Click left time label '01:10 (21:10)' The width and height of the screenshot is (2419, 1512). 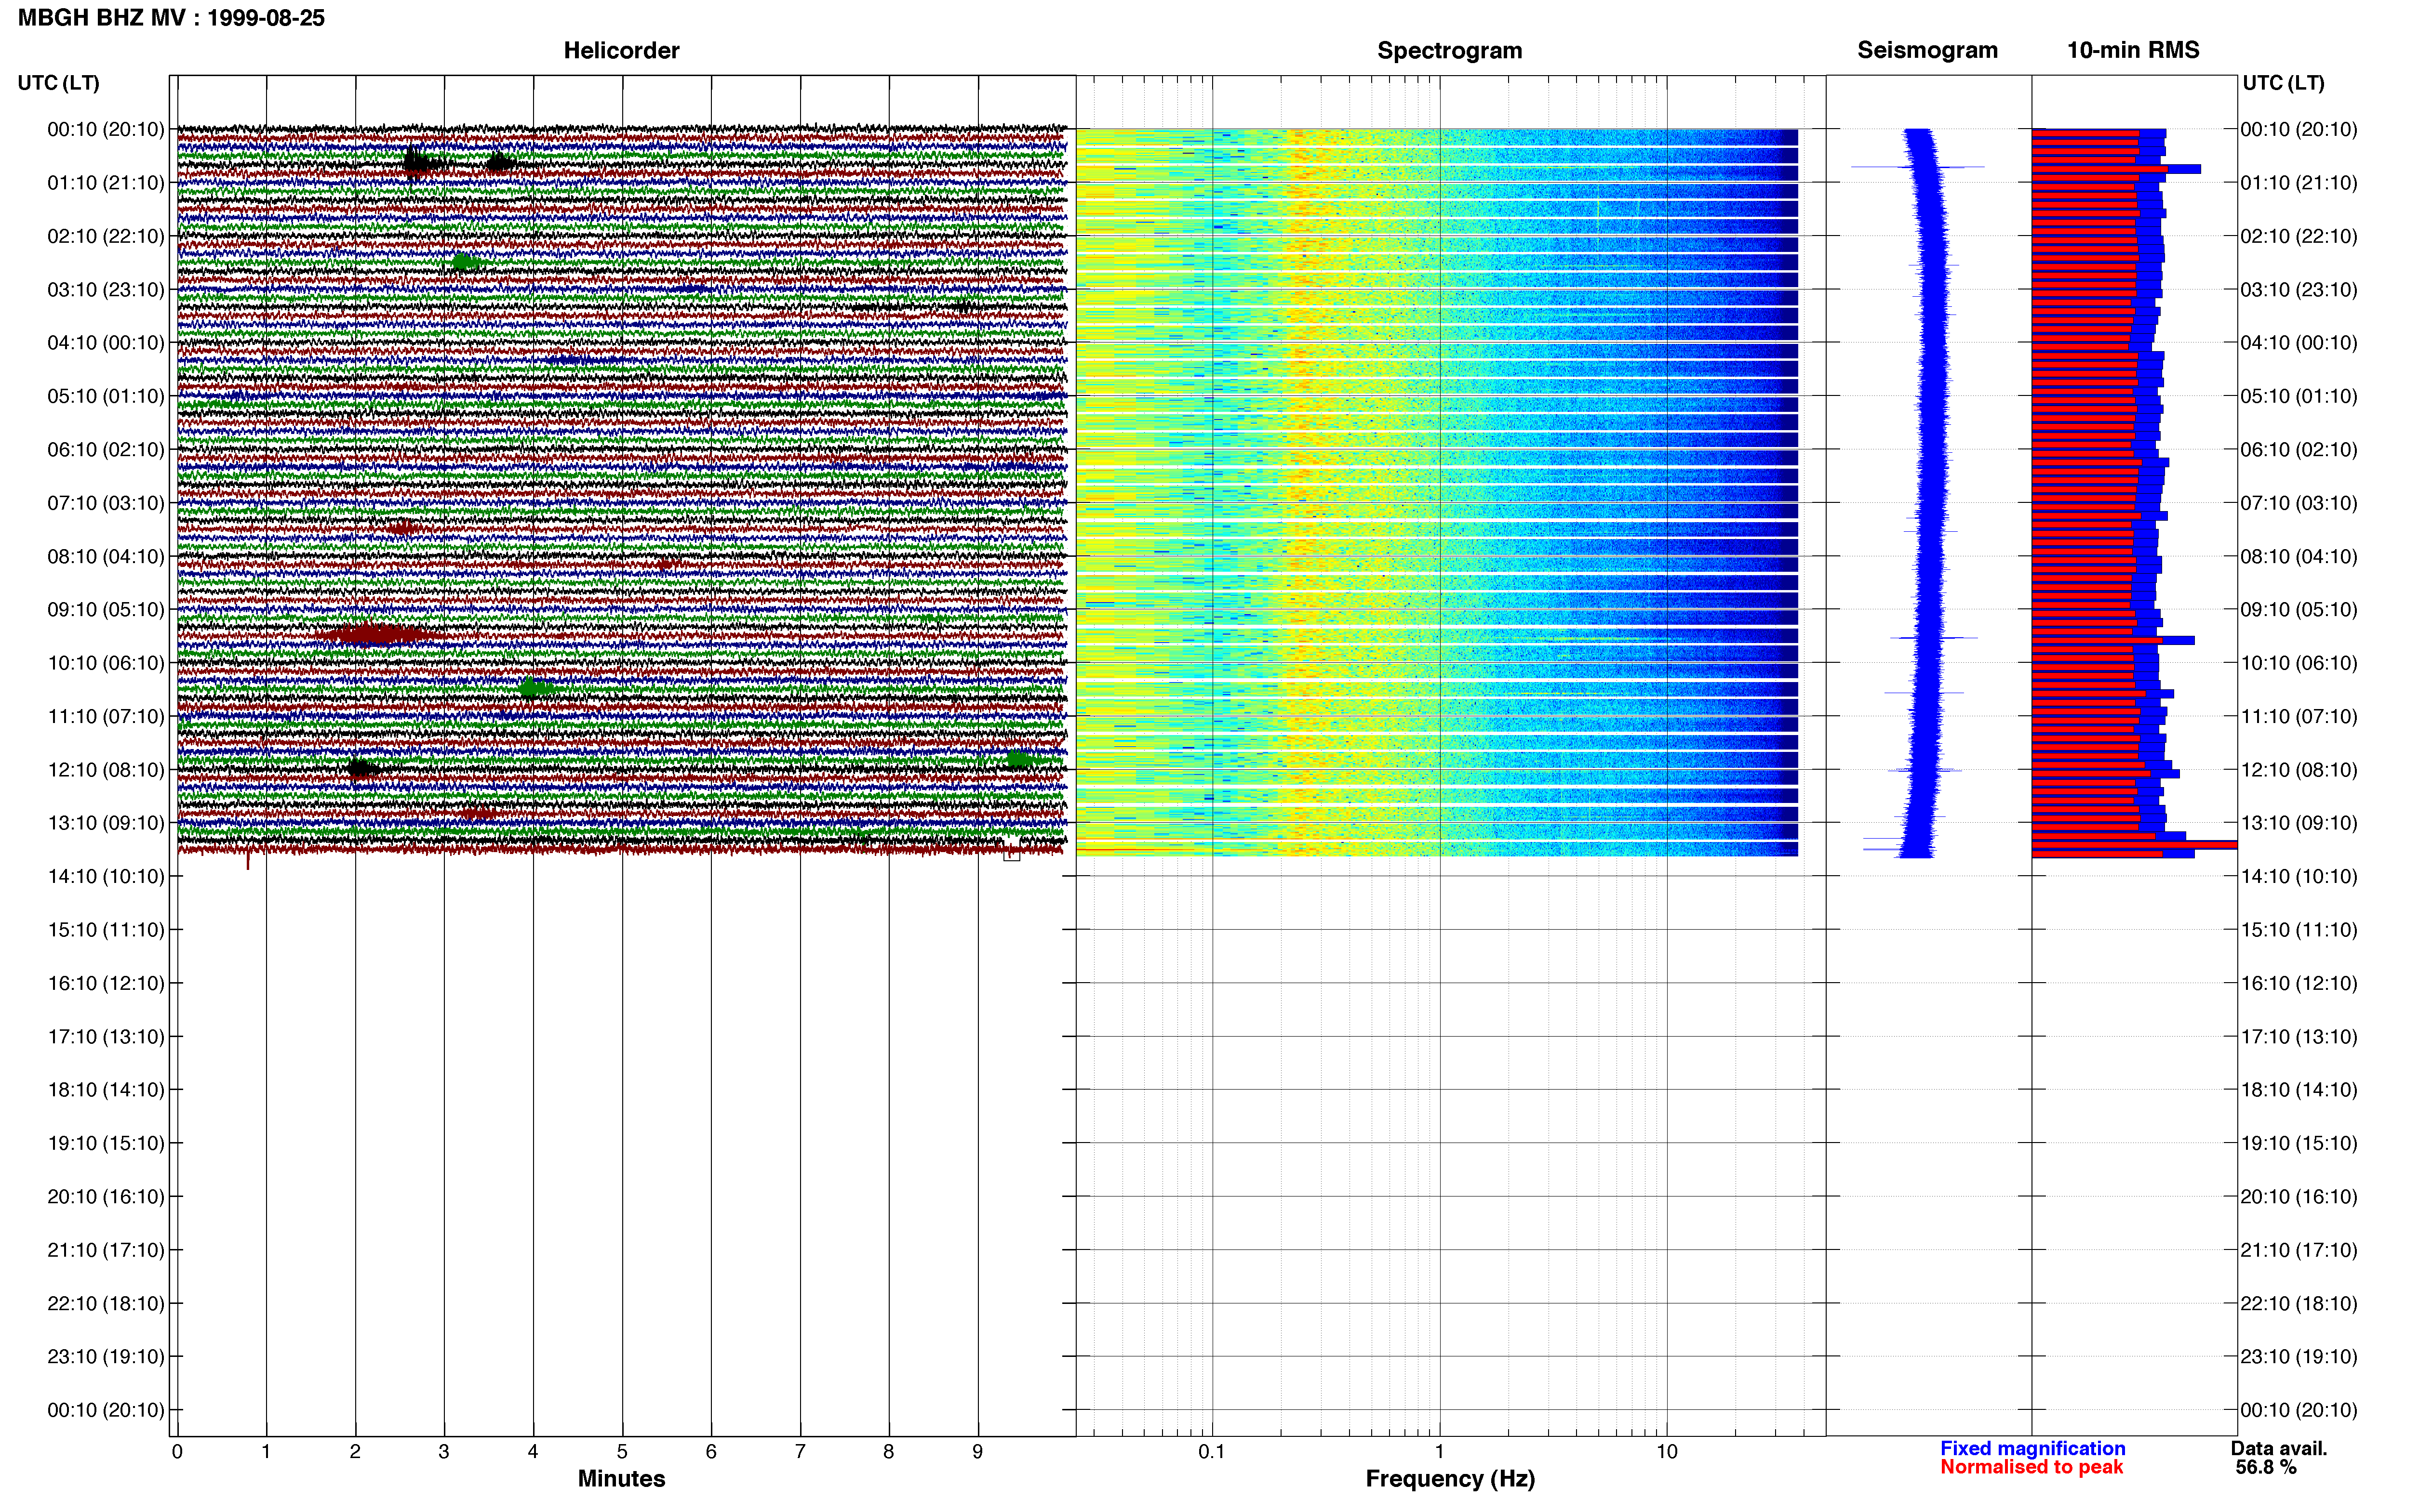(106, 183)
